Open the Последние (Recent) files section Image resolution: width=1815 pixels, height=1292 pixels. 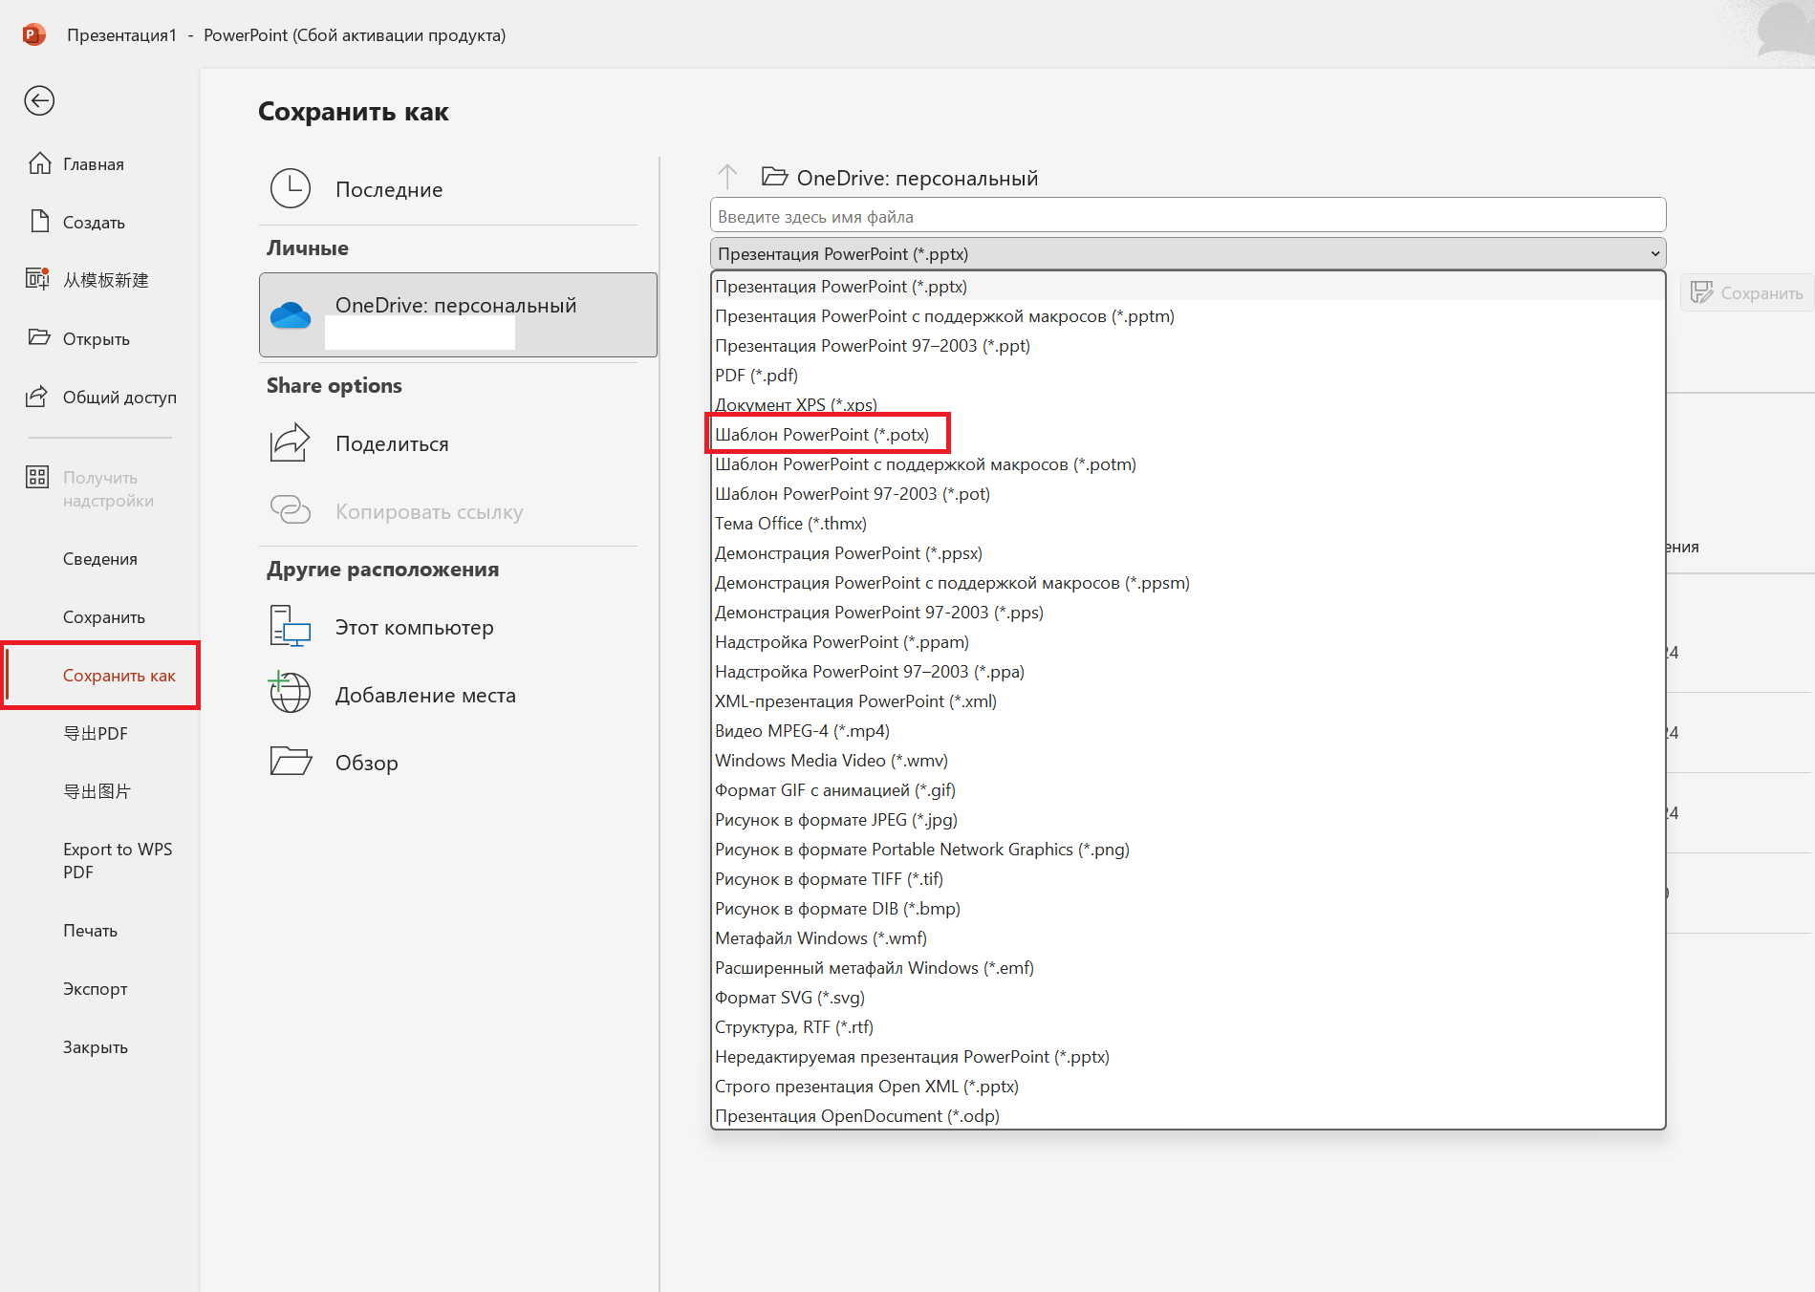point(389,188)
